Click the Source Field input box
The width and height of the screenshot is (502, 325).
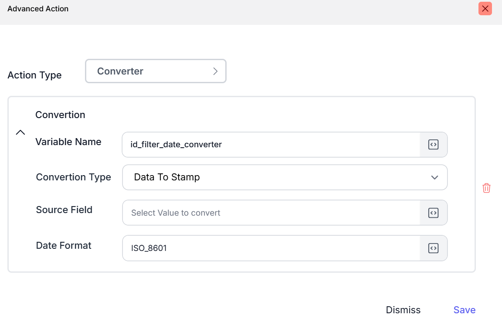271,213
